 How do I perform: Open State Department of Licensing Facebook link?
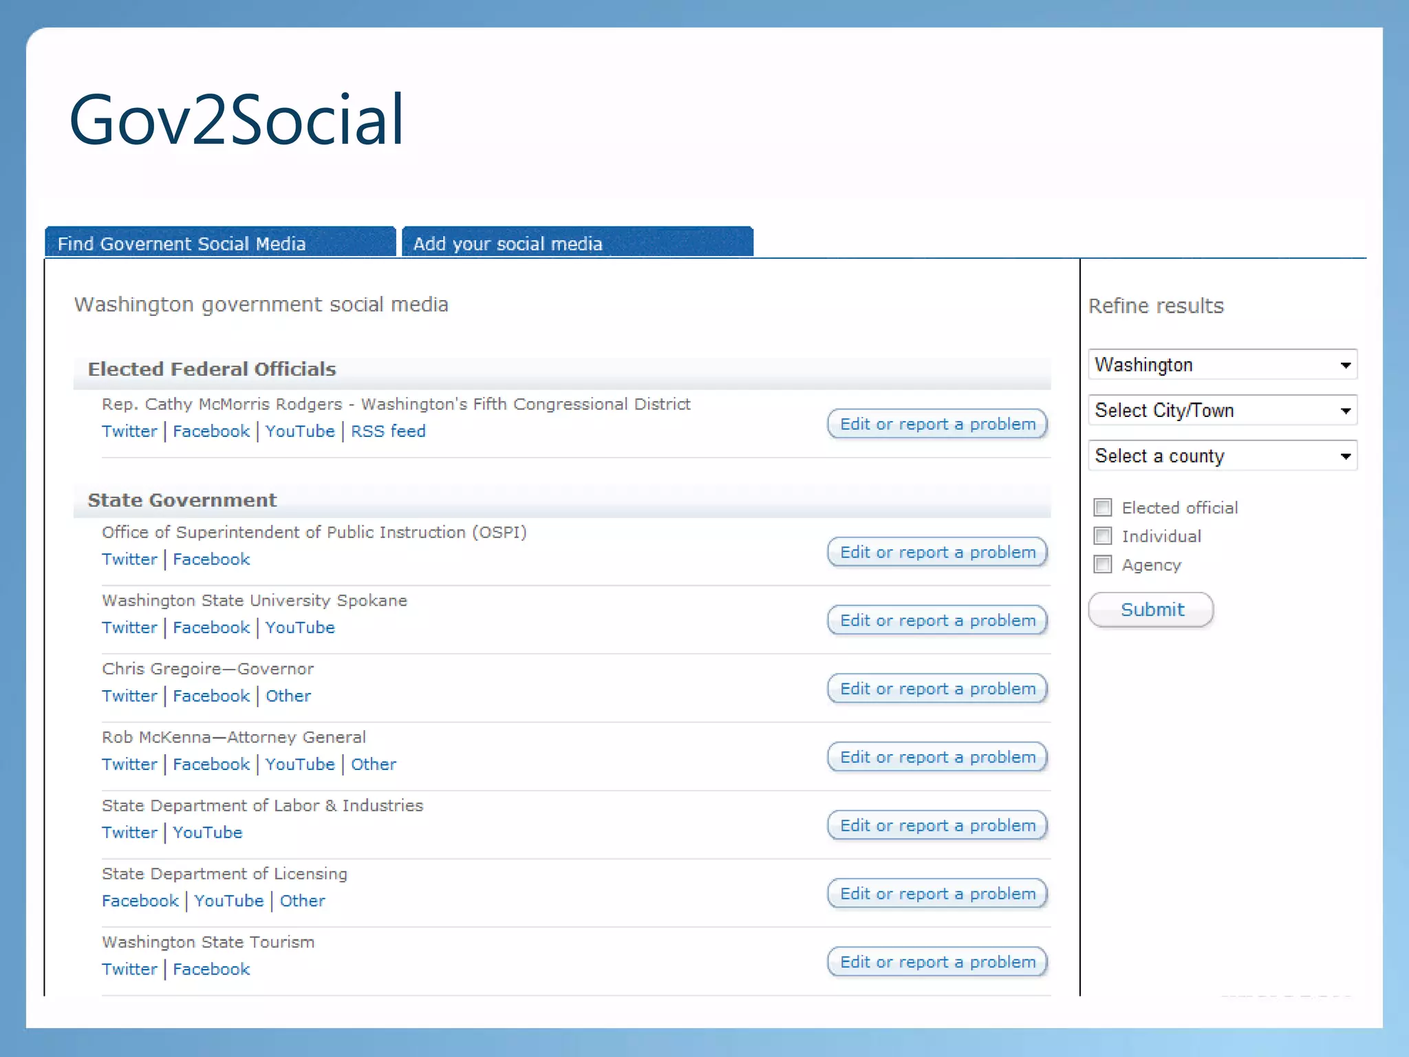point(140,901)
